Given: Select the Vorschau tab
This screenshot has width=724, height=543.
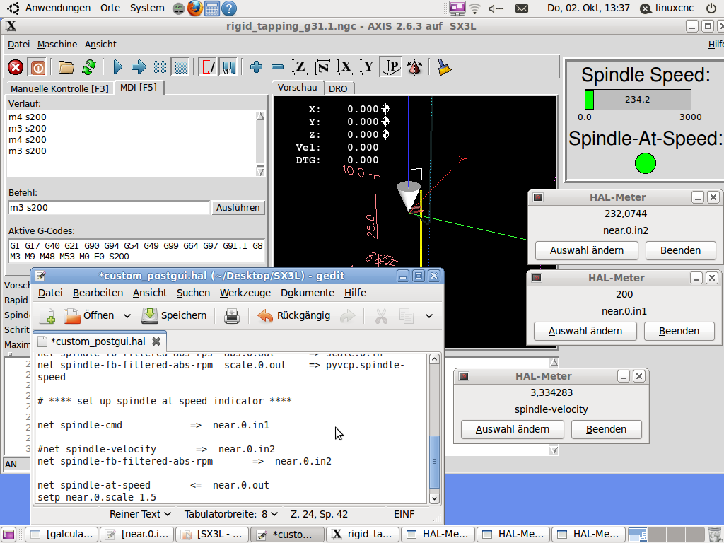Looking at the screenshot, I should (298, 87).
